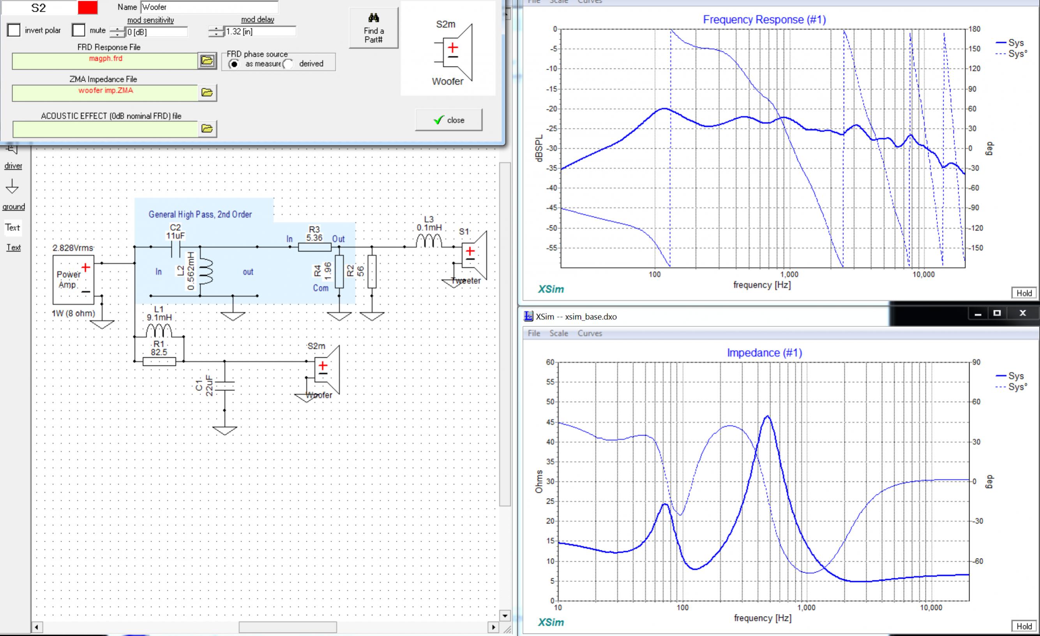Open Scale menu in Frequency Response window
Screen dimensions: 1040x636
pos(558,1)
